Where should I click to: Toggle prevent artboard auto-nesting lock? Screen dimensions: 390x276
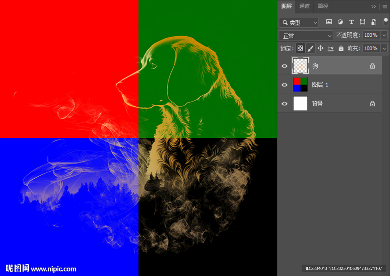331,48
